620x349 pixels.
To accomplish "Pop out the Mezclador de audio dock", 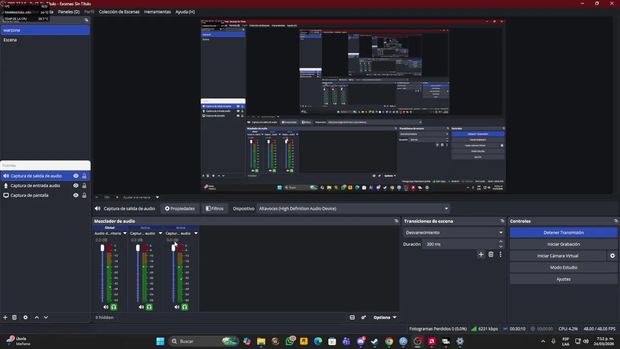I will pos(396,221).
